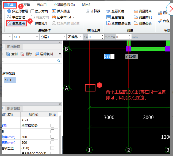This screenshot has height=156, width=173.
Task: Switch to the 工程量 ribbon tab
Action: (x=25, y=5)
